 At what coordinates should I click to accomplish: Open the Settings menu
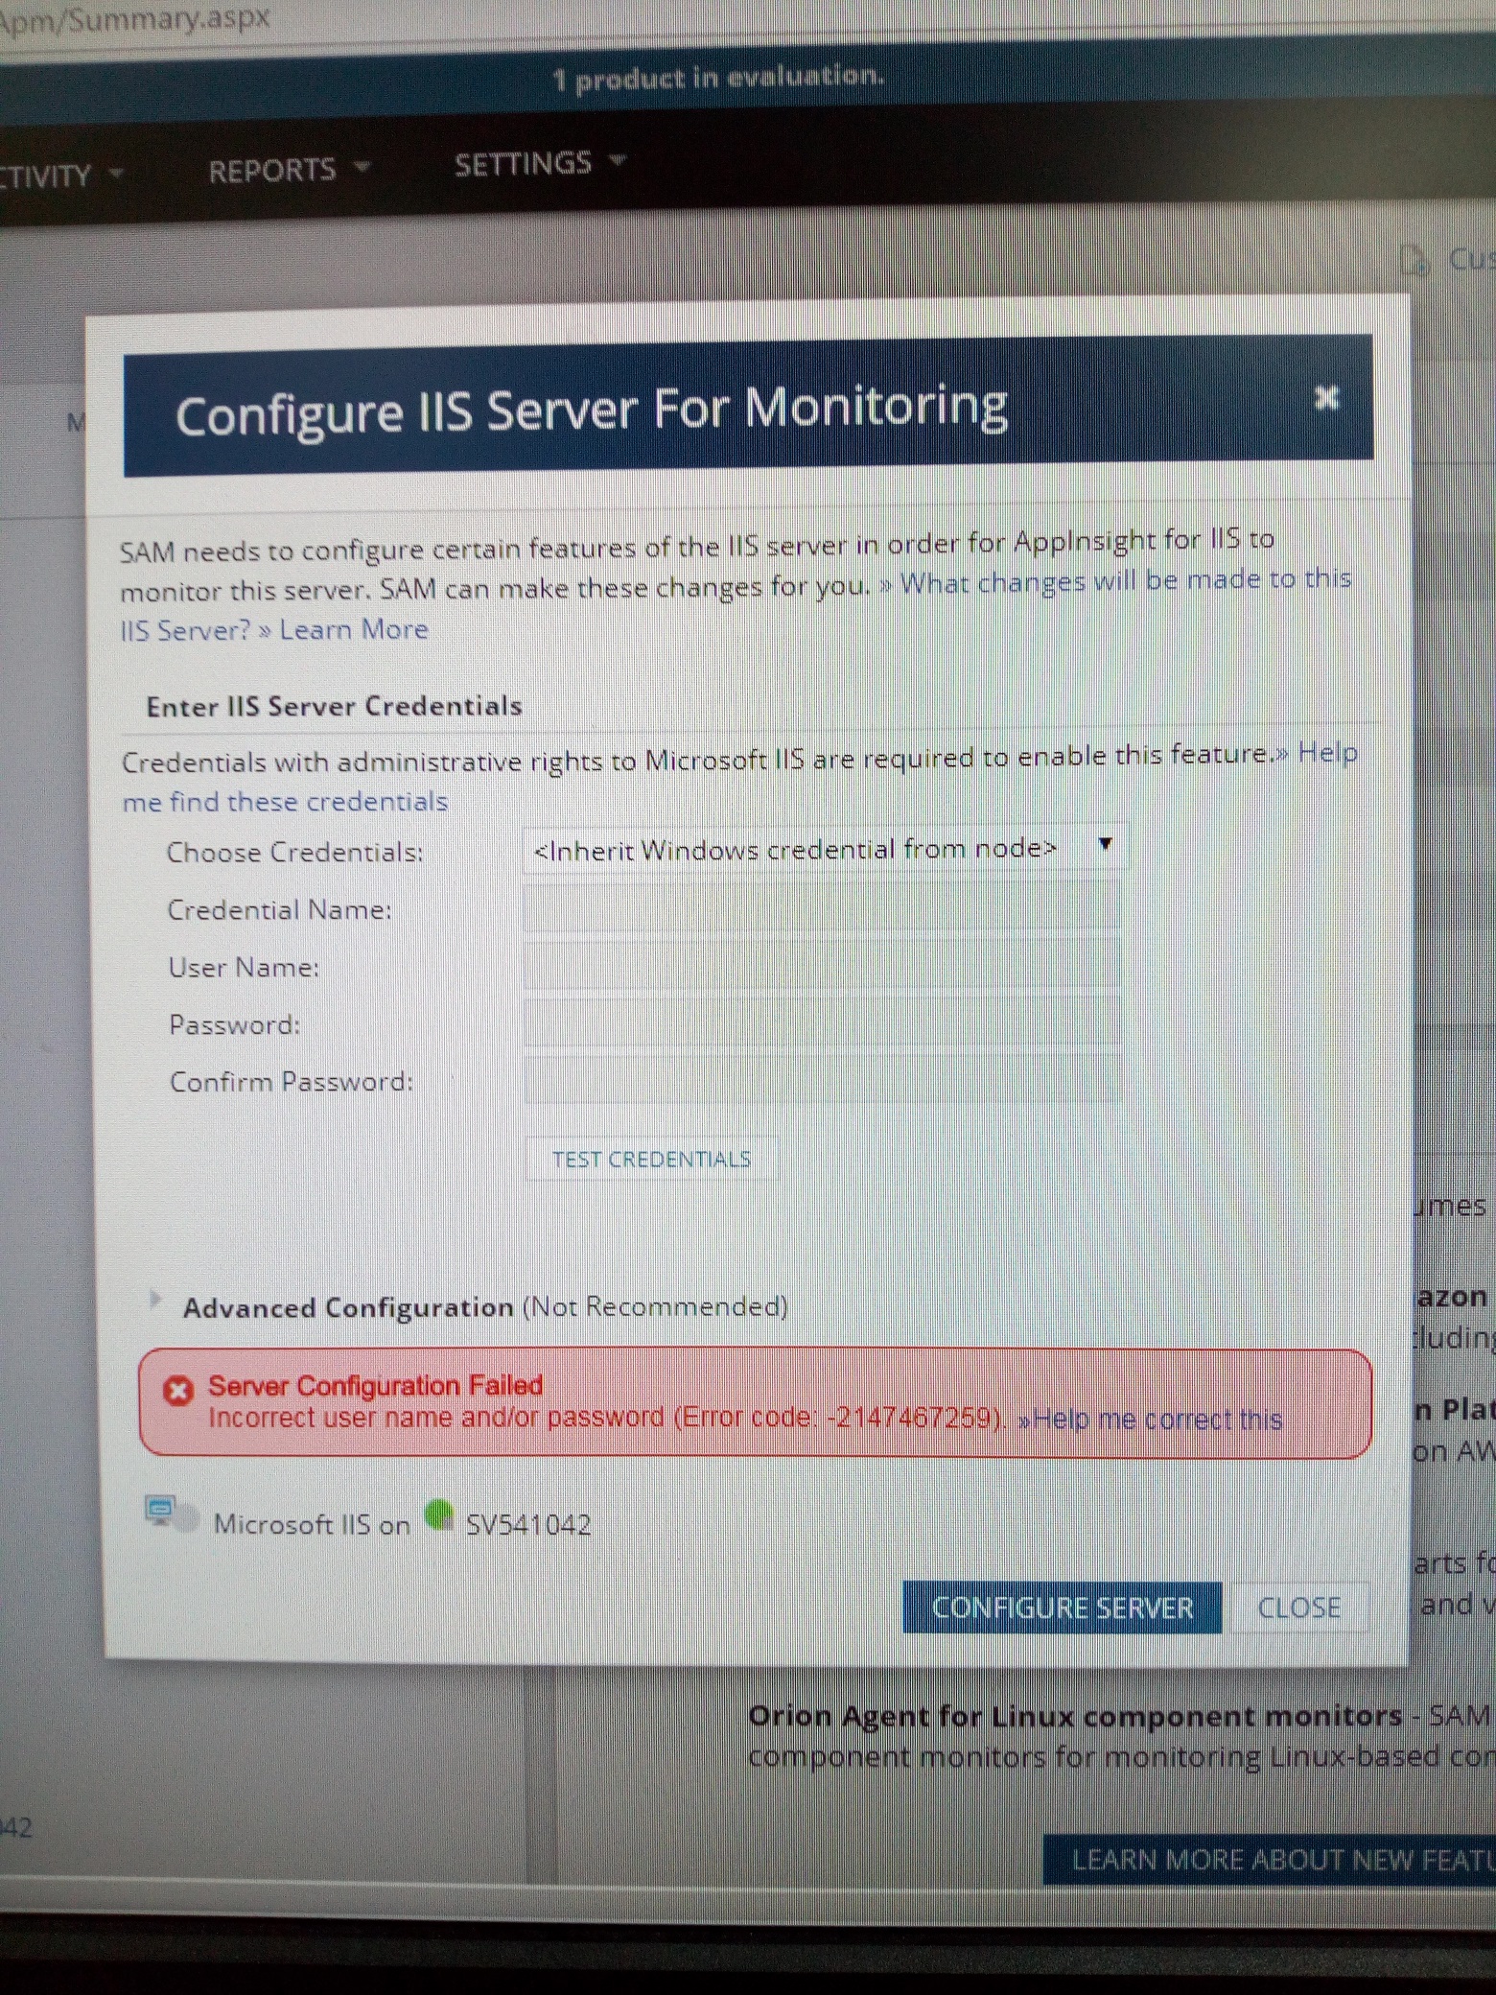[x=540, y=164]
